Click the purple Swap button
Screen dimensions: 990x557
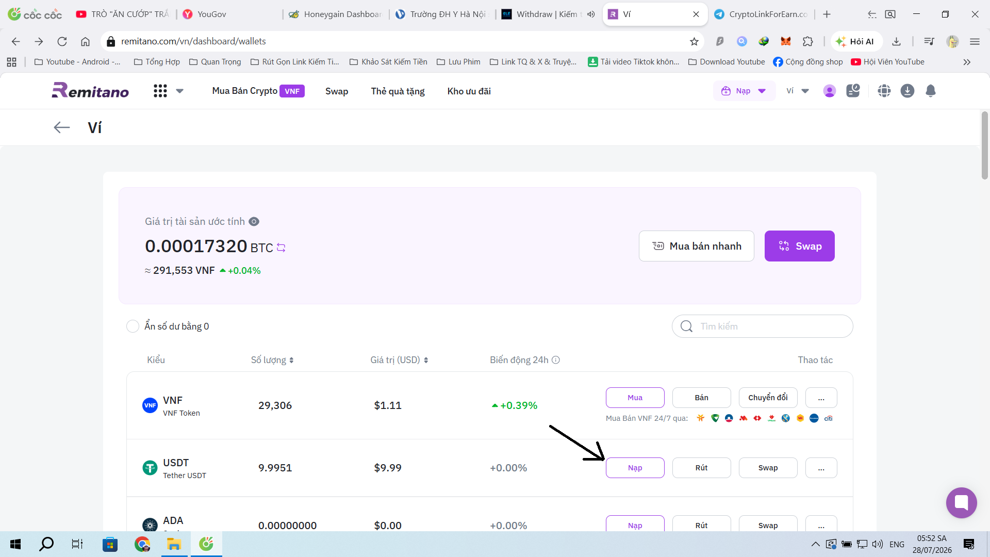[x=800, y=246]
